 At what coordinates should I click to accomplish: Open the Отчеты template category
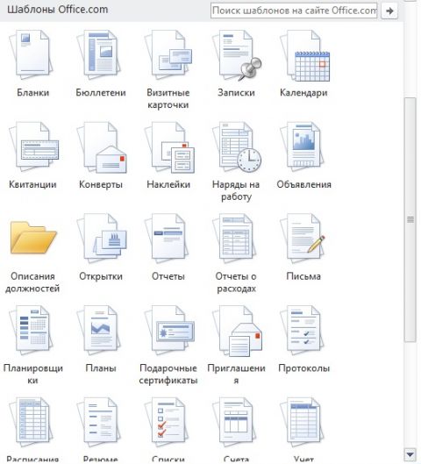point(167,239)
